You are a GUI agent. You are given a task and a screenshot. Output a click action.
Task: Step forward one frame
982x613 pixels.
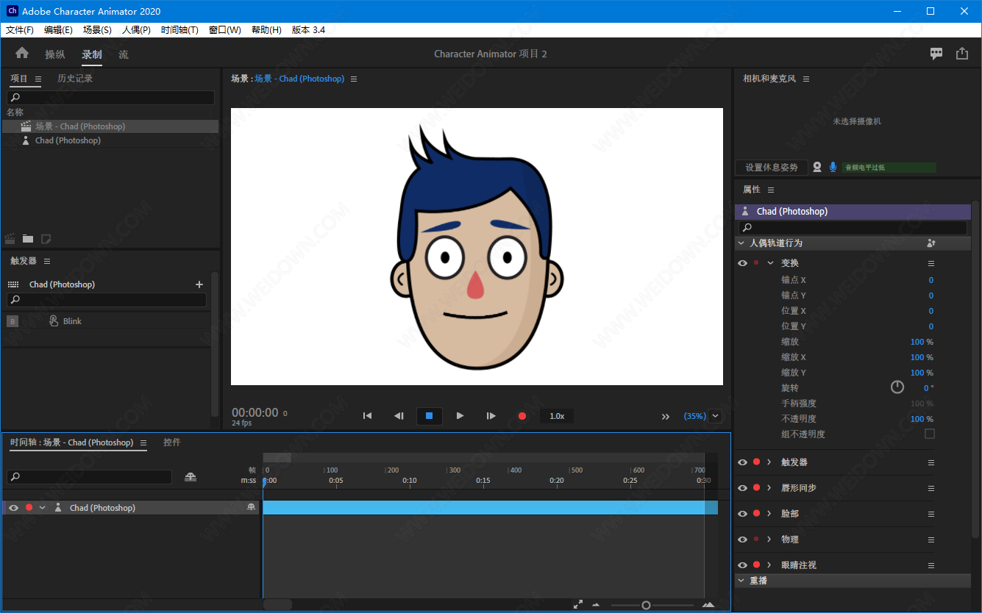coord(491,416)
